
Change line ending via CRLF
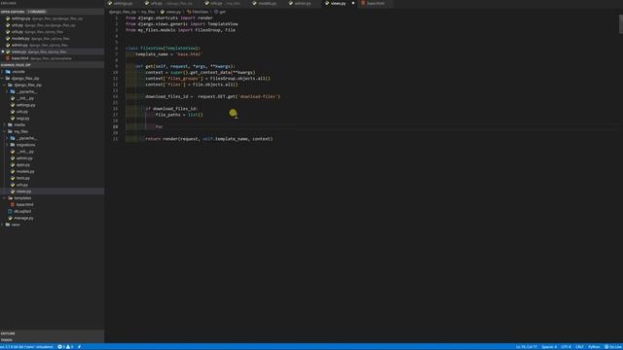(x=579, y=347)
